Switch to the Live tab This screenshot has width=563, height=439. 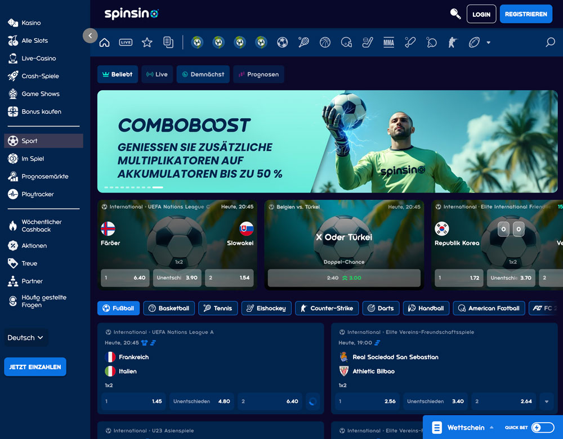coord(157,74)
